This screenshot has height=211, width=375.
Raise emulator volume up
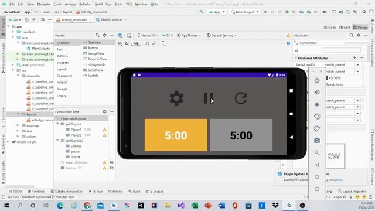coord(317,92)
